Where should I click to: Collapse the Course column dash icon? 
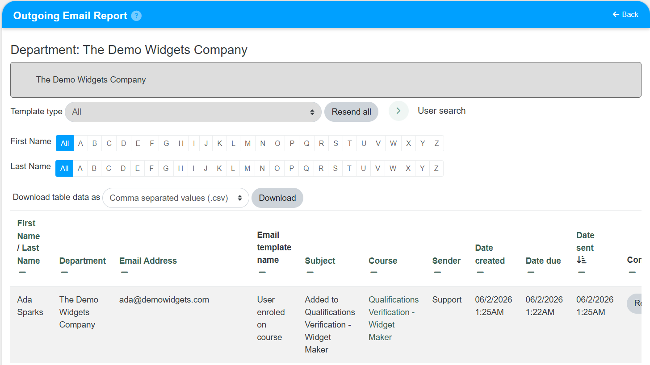point(373,272)
